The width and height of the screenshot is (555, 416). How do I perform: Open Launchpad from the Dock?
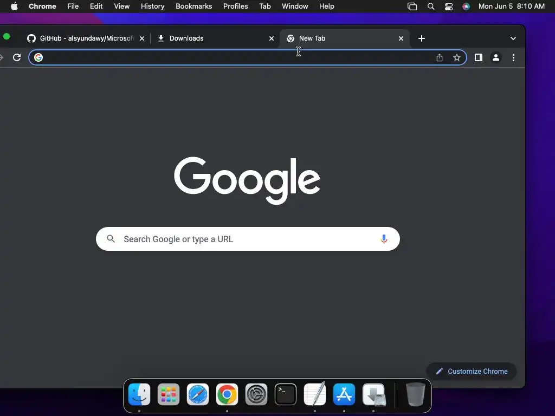[169, 394]
